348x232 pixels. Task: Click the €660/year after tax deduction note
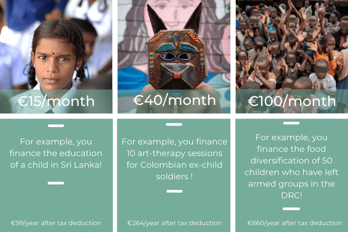(x=292, y=223)
